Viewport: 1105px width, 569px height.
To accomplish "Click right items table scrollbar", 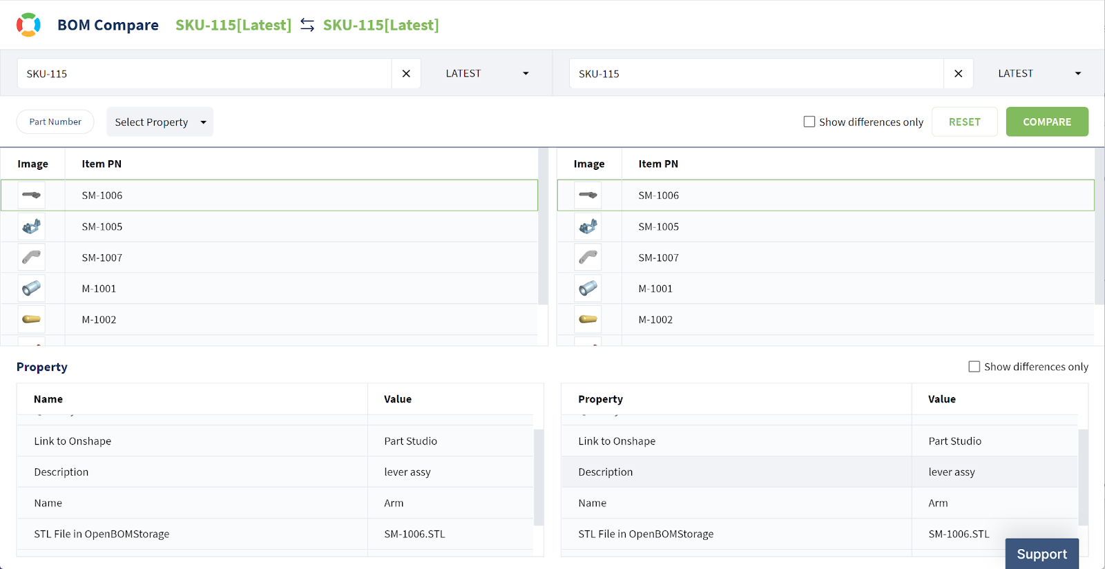I will click(1099, 226).
